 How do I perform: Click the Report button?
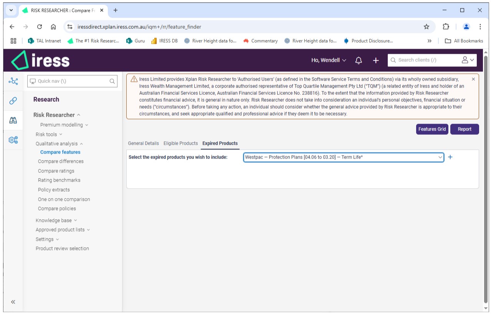pos(465,129)
